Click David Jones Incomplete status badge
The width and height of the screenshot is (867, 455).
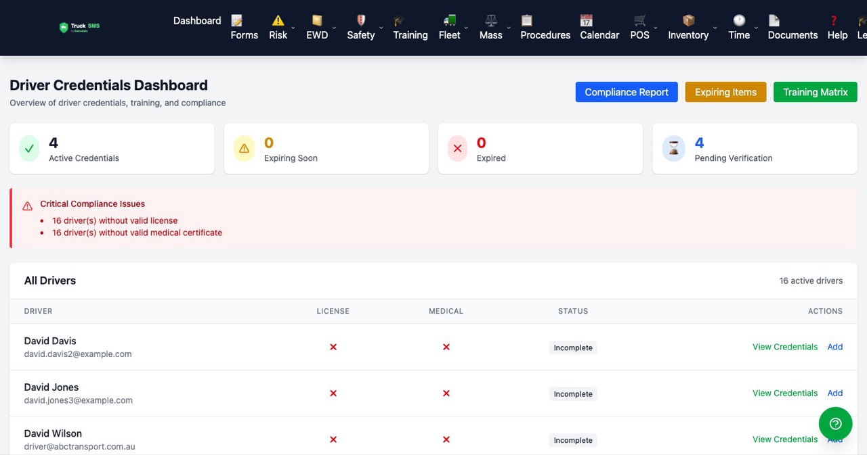pyautogui.click(x=573, y=393)
